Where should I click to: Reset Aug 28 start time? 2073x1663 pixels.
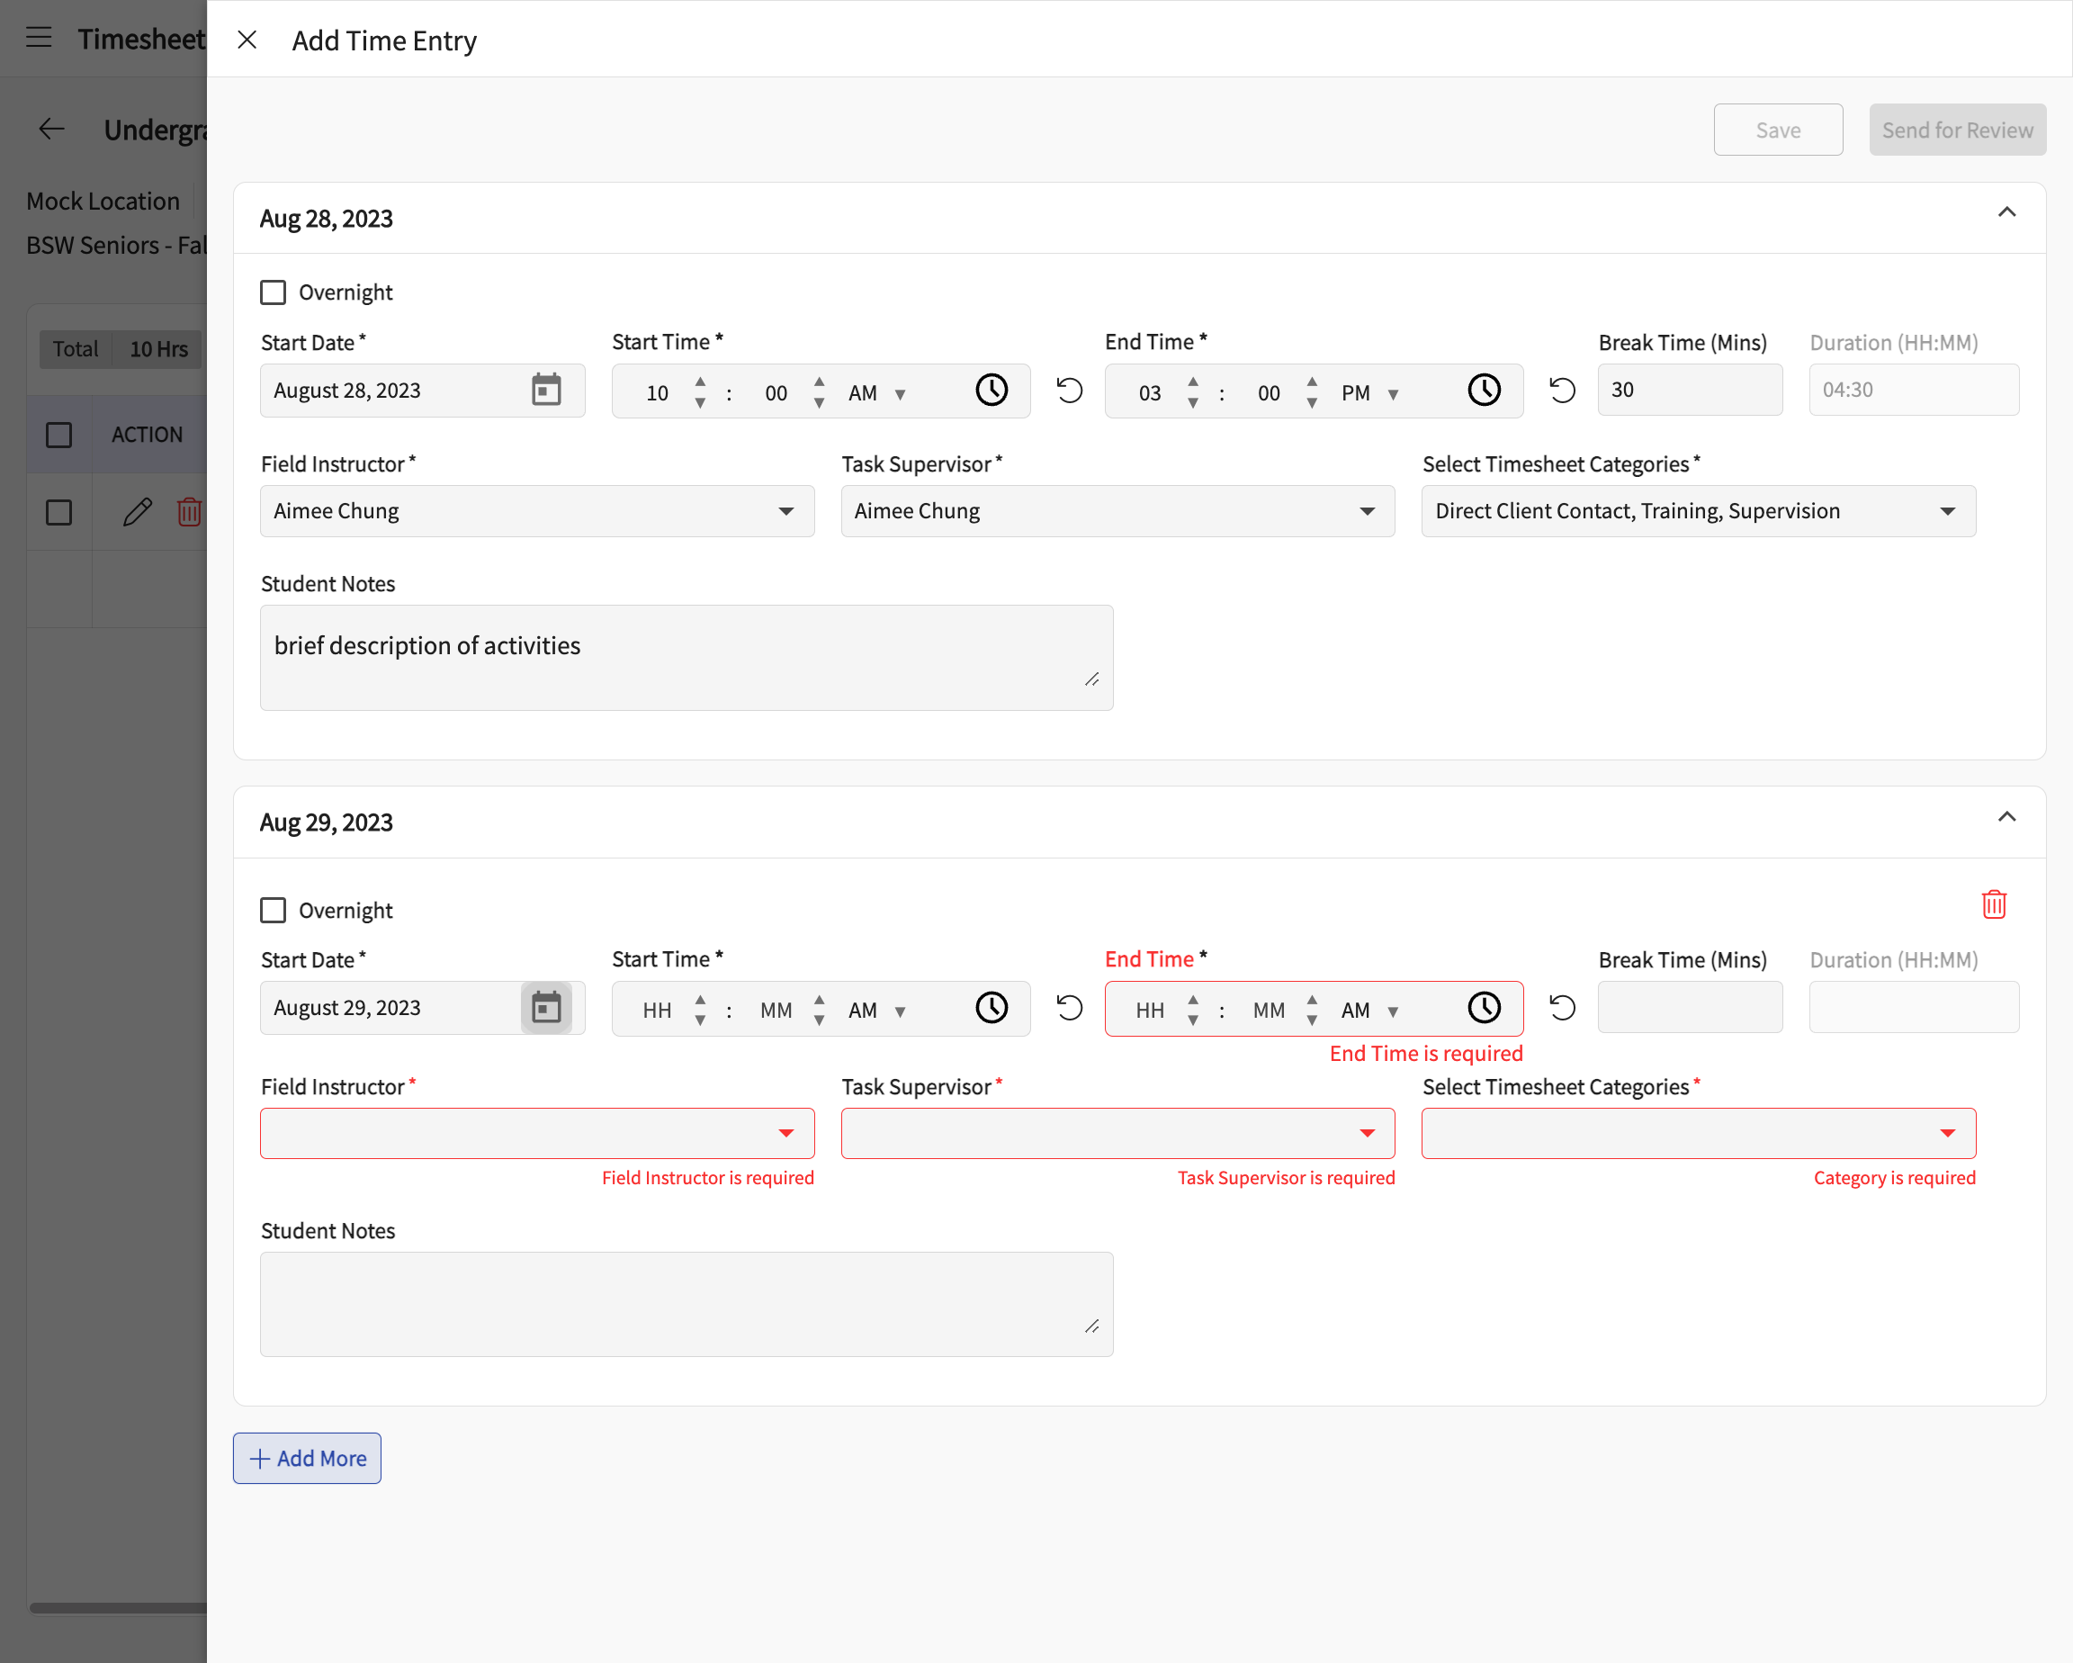coord(1069,391)
